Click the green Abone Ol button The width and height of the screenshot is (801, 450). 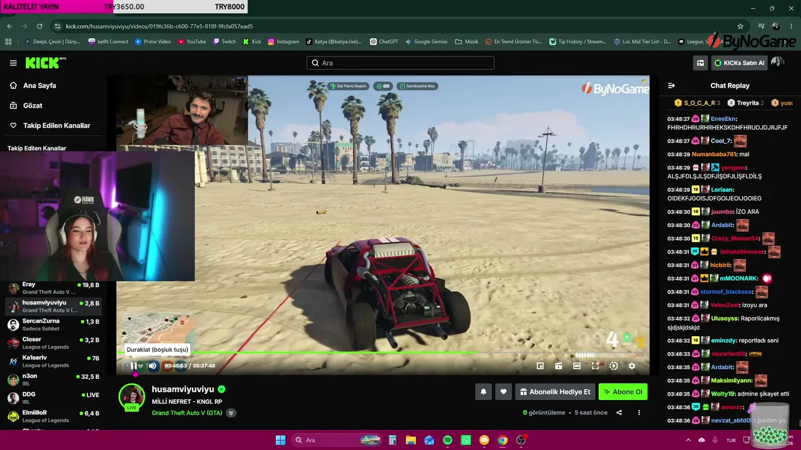tap(623, 392)
